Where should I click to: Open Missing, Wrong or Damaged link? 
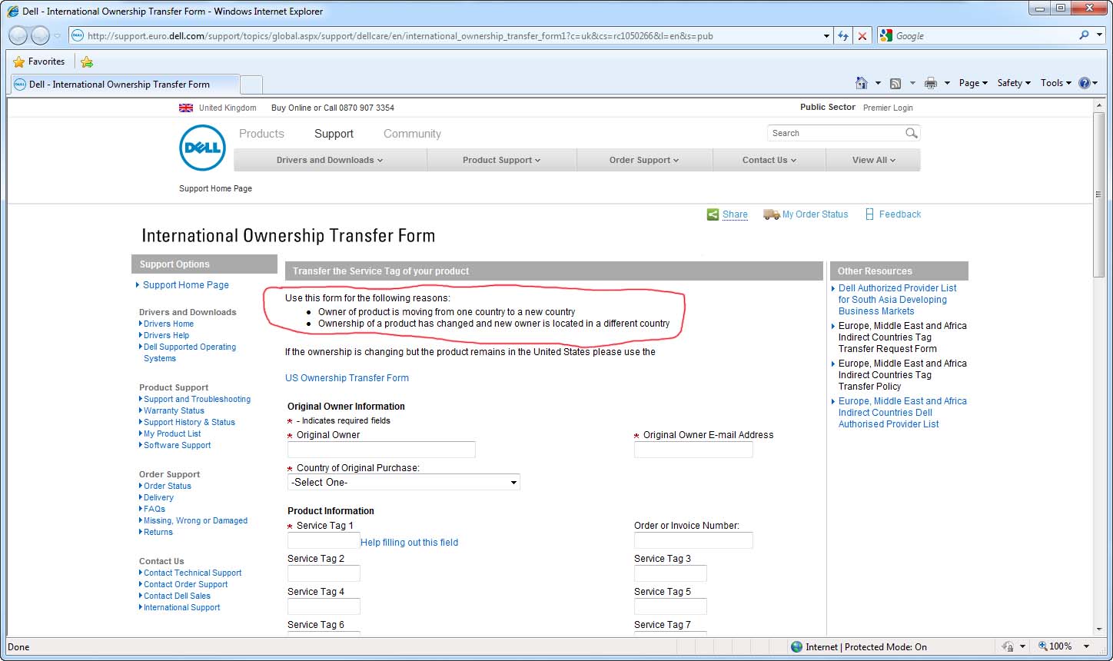[195, 520]
